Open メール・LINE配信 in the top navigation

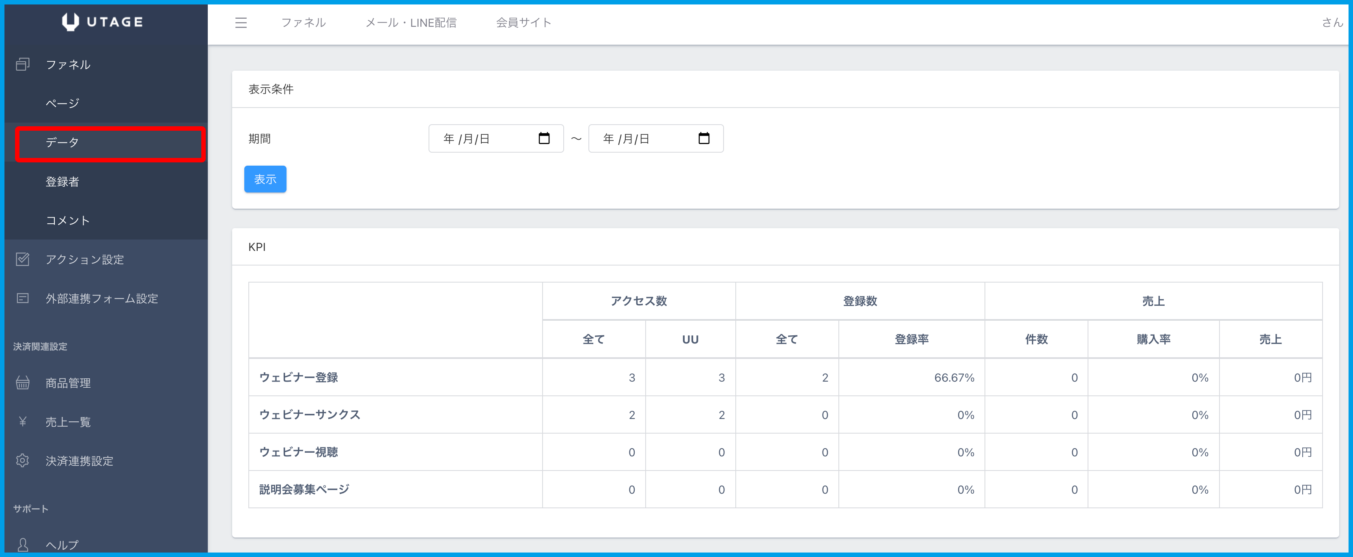(x=411, y=23)
